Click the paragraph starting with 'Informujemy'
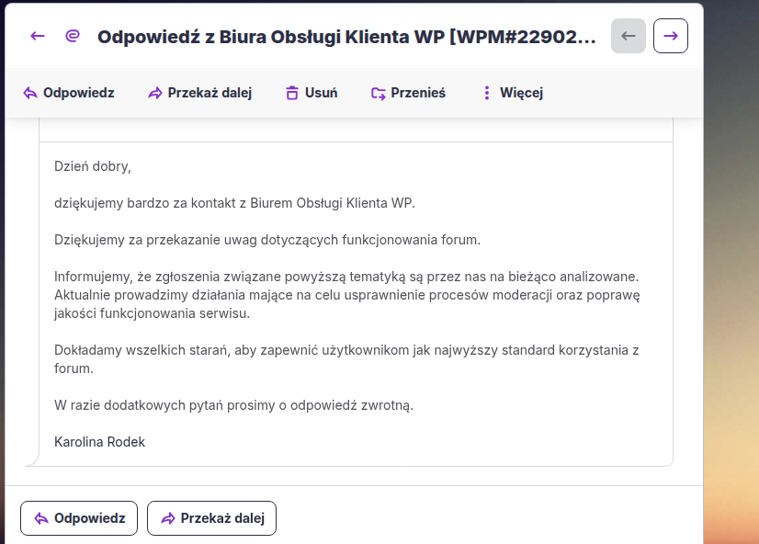The height and width of the screenshot is (544, 759). [346, 294]
